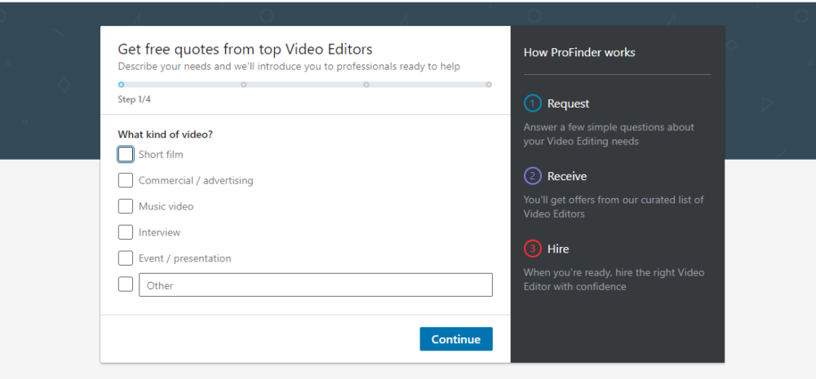Click the Hire step 3 circle icon

pos(532,249)
